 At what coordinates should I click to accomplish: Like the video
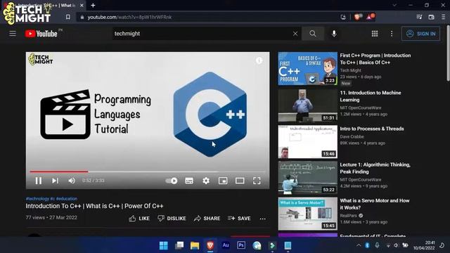[139, 219]
